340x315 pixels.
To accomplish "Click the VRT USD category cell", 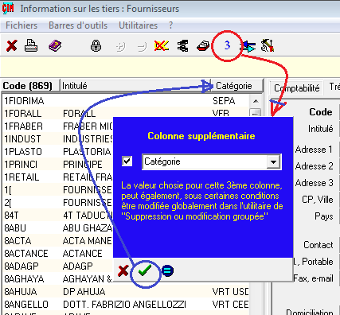I will [x=230, y=292].
